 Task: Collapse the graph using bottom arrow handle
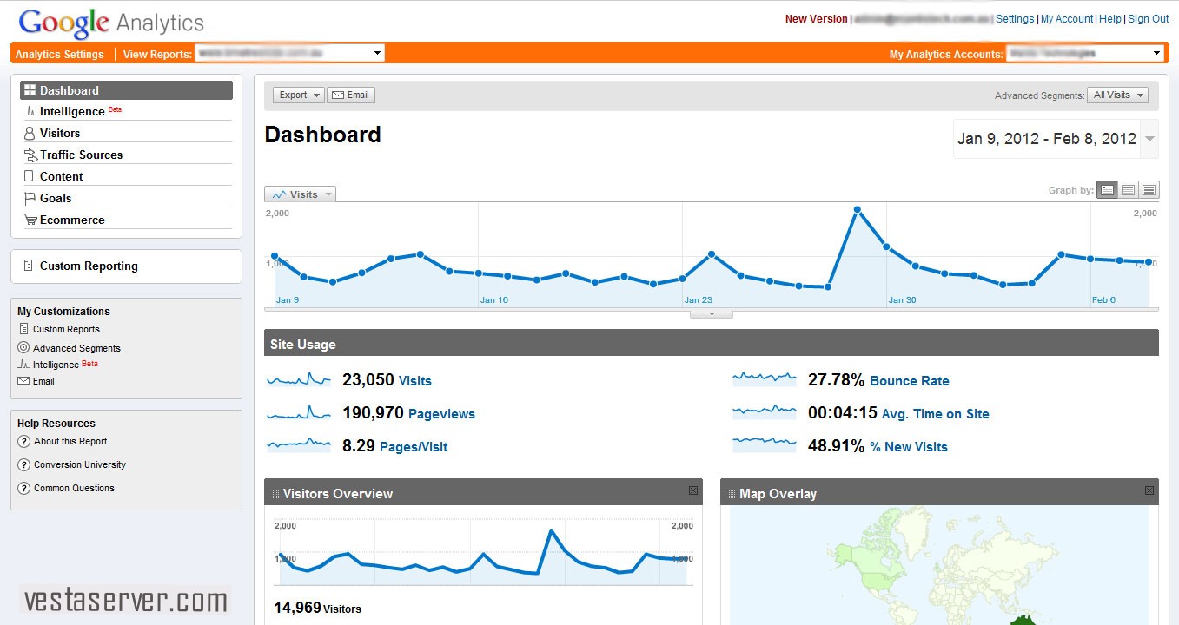tap(712, 314)
